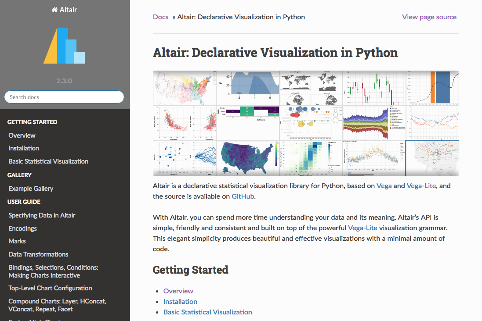Select sidebar item Basic Statistical Visualization
This screenshot has height=321, width=482.
pyautogui.click(x=48, y=161)
